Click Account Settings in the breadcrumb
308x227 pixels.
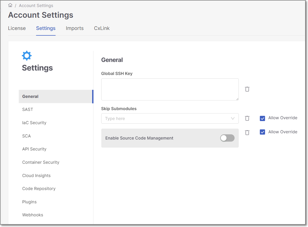pyautogui.click(x=36, y=5)
